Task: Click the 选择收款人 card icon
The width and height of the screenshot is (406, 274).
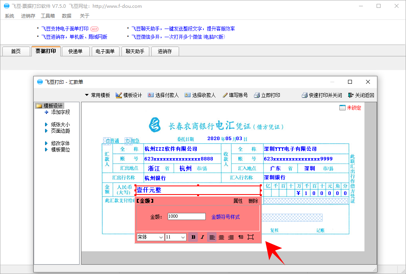Action: pos(187,95)
